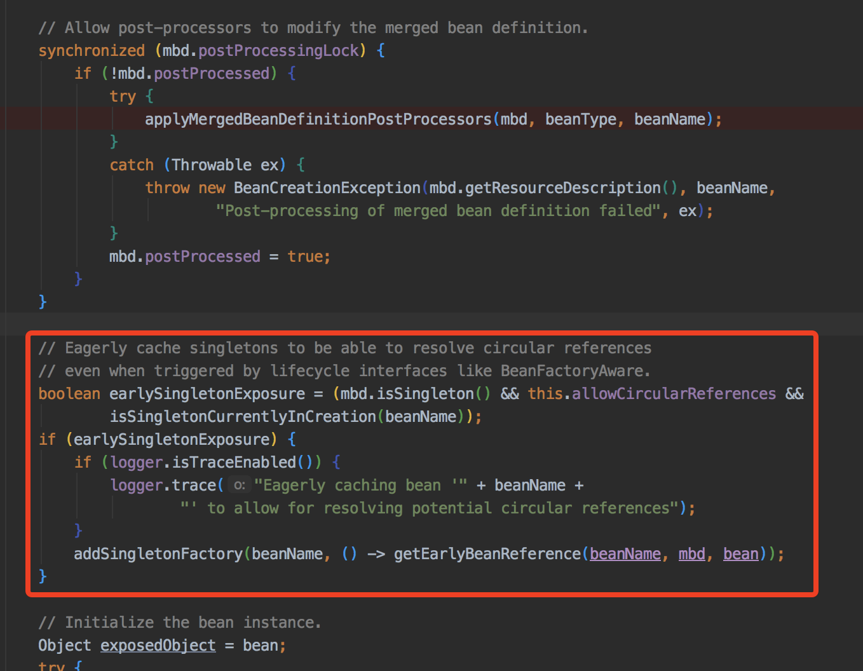Click the 'o:' parameter inlay hint

coord(238,485)
